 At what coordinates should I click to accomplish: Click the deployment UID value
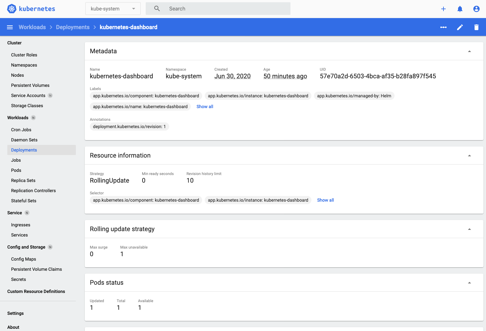(x=378, y=76)
